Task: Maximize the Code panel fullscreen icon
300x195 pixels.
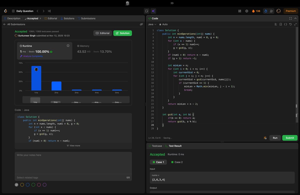Action: click(x=290, y=18)
